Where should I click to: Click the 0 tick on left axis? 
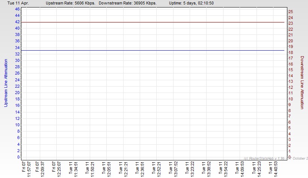(18, 157)
